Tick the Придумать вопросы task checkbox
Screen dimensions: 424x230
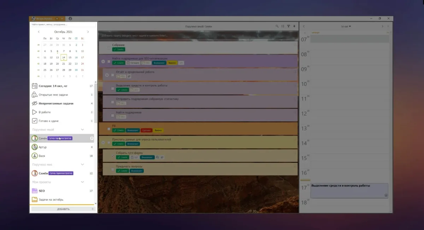(x=113, y=169)
